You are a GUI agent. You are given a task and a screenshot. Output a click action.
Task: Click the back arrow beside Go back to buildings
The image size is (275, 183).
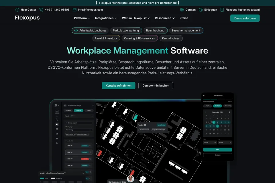coord(65,106)
